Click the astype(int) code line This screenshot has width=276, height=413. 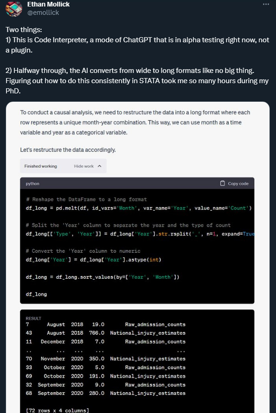[93, 260]
